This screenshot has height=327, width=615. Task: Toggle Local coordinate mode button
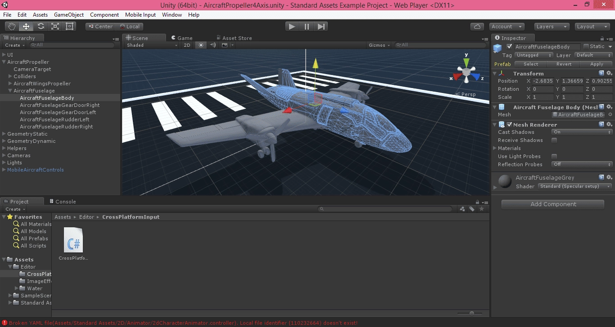[x=129, y=27]
